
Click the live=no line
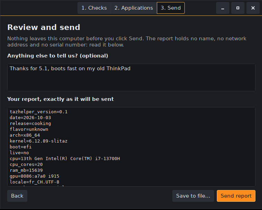19,153
